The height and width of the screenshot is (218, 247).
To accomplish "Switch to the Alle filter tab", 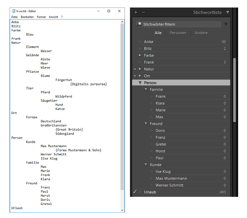I will tap(158, 33).
